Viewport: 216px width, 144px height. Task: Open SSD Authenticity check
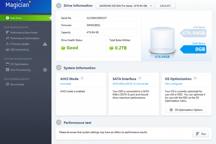coord(17,49)
